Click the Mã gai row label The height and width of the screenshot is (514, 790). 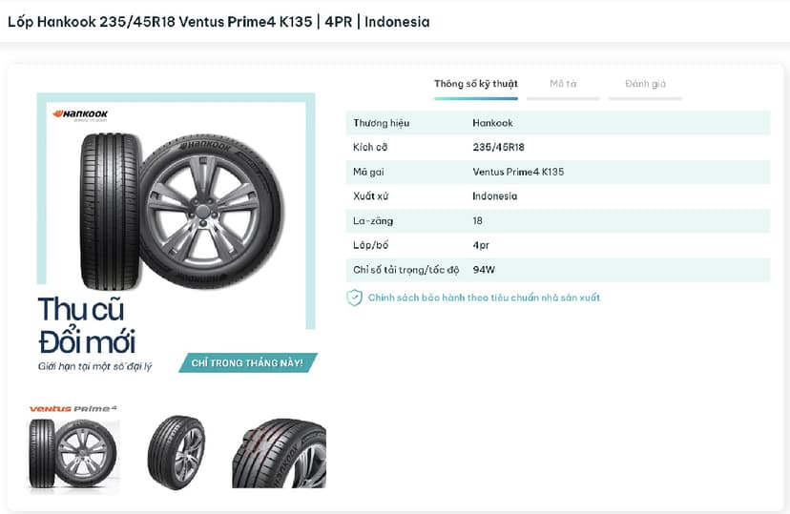point(368,172)
